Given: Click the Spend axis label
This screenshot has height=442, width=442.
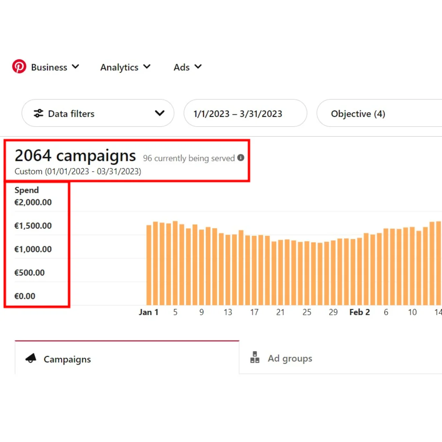Looking at the screenshot, I should (x=27, y=190).
